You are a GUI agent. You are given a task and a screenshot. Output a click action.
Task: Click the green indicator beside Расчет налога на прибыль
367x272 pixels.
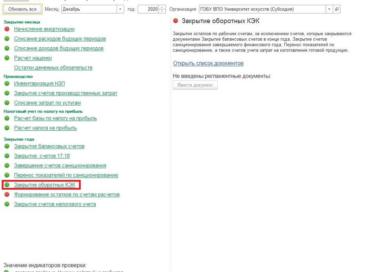[x=7, y=128]
